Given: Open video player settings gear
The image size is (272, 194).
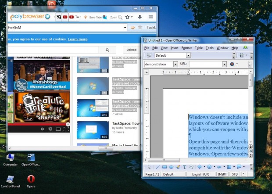Looking at the screenshot, I should click(x=50, y=129).
